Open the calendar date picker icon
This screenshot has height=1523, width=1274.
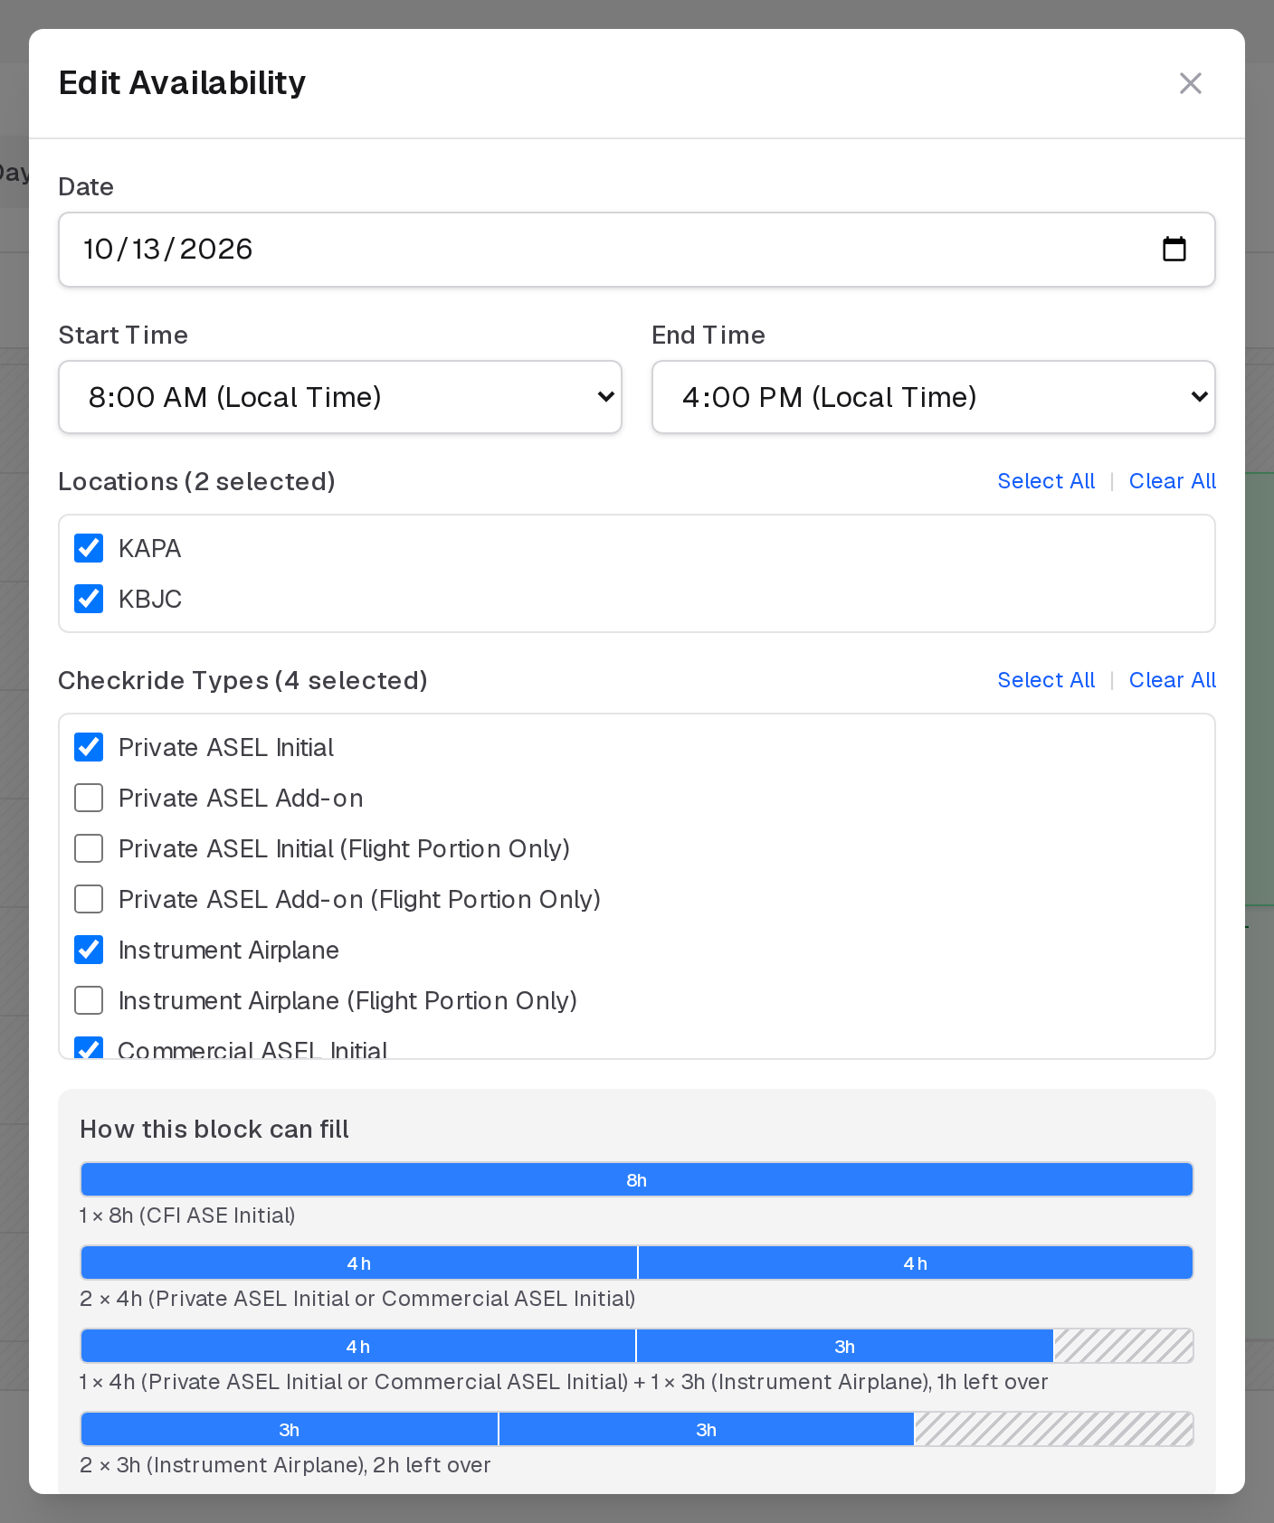click(x=1174, y=249)
